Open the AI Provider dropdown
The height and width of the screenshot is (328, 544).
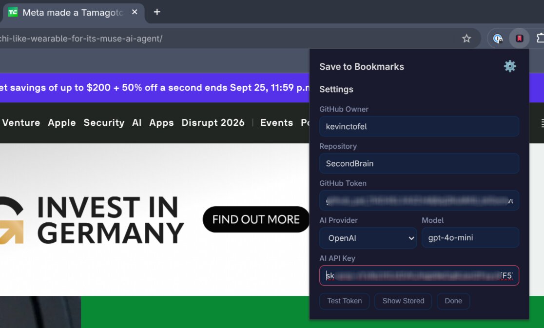(x=368, y=238)
